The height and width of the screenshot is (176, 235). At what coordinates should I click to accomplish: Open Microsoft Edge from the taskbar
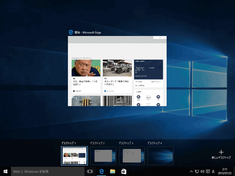(x=101, y=171)
